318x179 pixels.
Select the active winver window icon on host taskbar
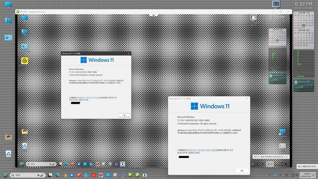tap(145, 175)
